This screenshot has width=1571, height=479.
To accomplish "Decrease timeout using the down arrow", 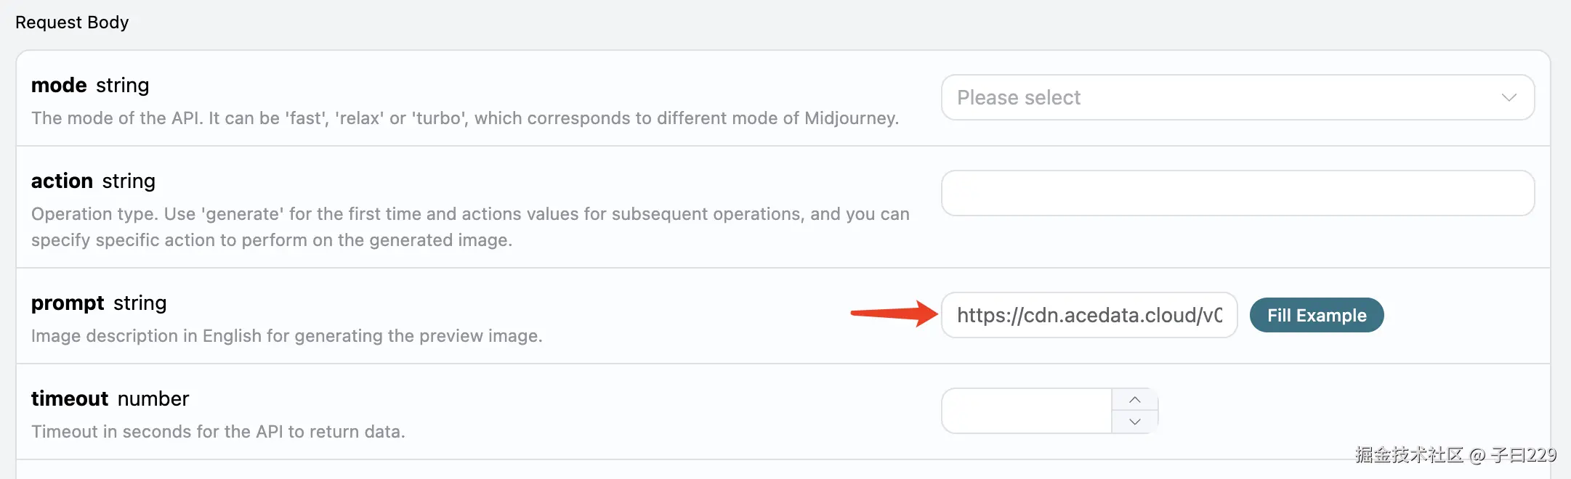I will pos(1134,422).
